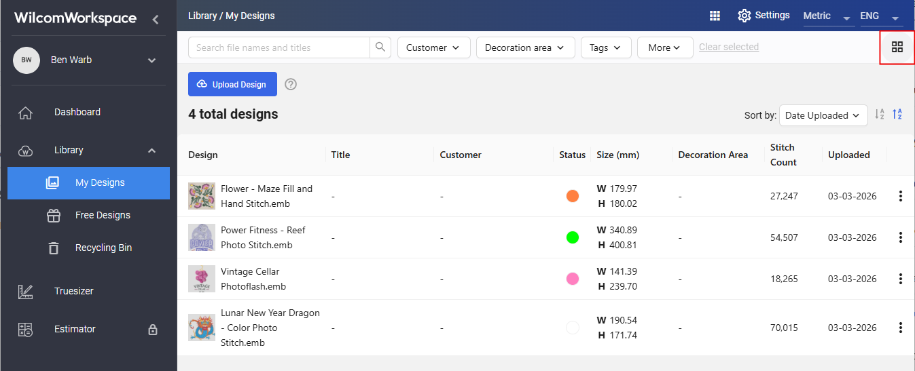This screenshot has height=371, width=915.
Task: Open the apps grid launcher
Action: [x=715, y=16]
